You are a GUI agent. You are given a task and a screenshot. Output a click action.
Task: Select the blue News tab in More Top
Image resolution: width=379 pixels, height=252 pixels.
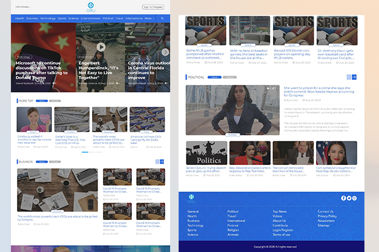42,101
